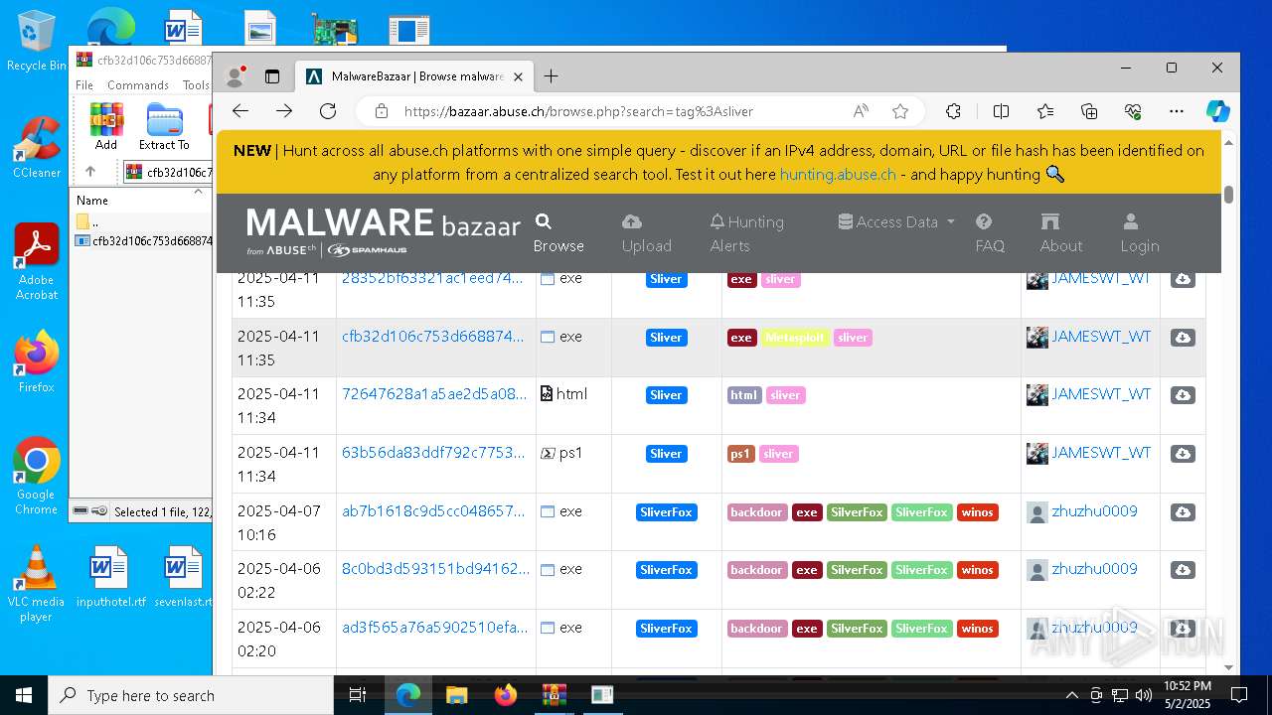Click backdoor tag on 02:20 row

[756, 629]
